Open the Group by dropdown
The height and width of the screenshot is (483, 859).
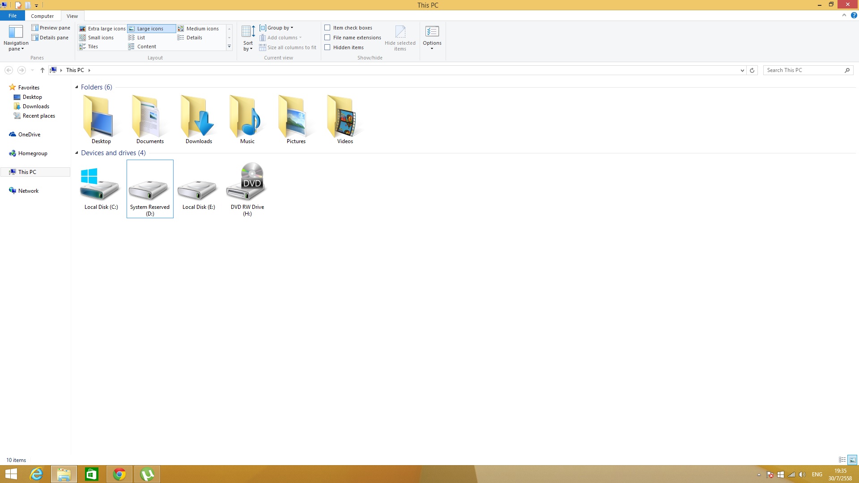tap(276, 28)
